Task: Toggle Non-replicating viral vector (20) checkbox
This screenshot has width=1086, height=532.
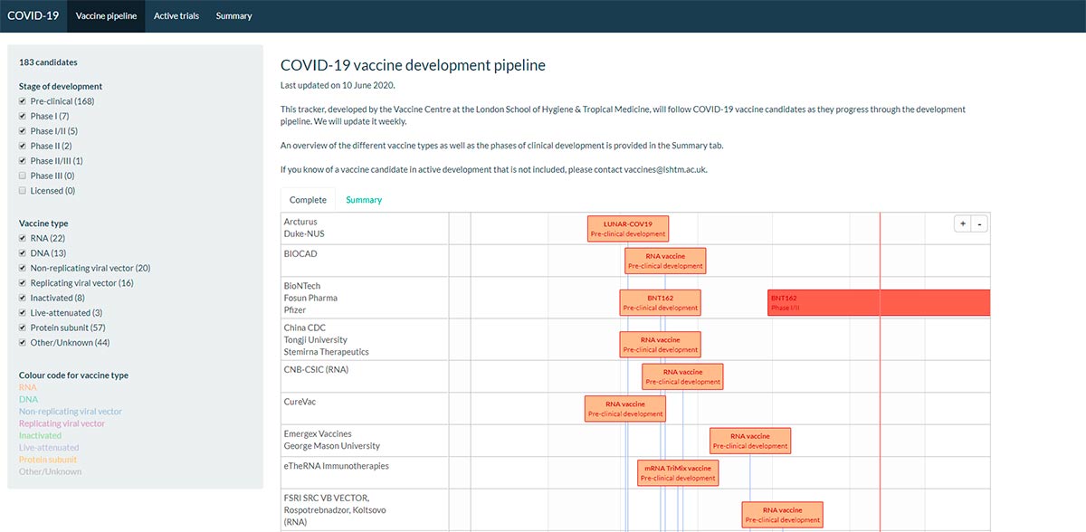Action: (23, 268)
